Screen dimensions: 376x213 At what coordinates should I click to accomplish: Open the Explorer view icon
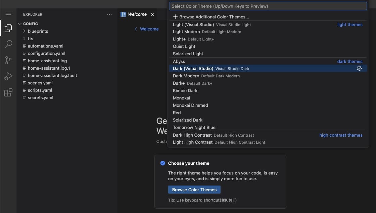[x=8, y=28]
